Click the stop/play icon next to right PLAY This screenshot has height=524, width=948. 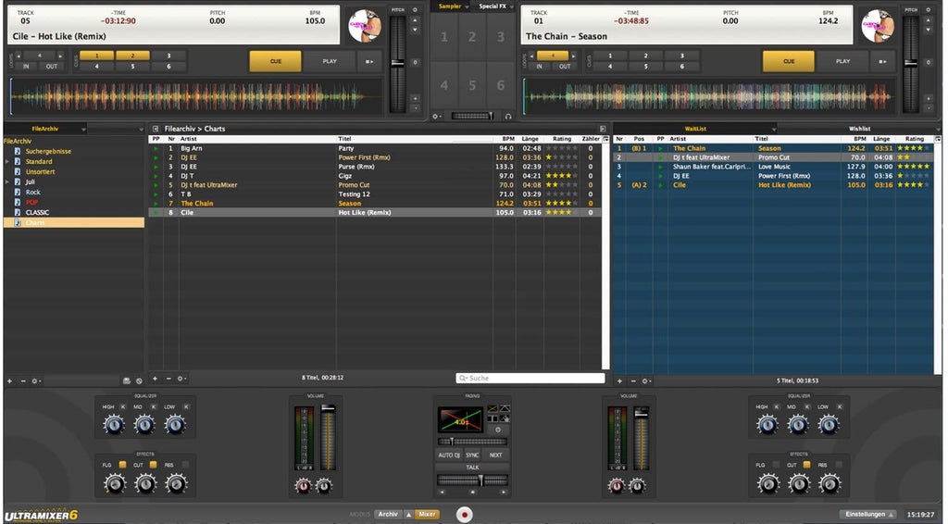coord(882,61)
